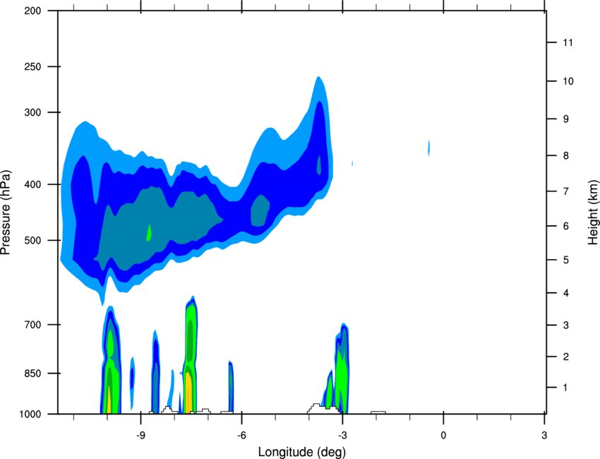Pick the 1 km height label
The image size is (600, 459).
565,388
